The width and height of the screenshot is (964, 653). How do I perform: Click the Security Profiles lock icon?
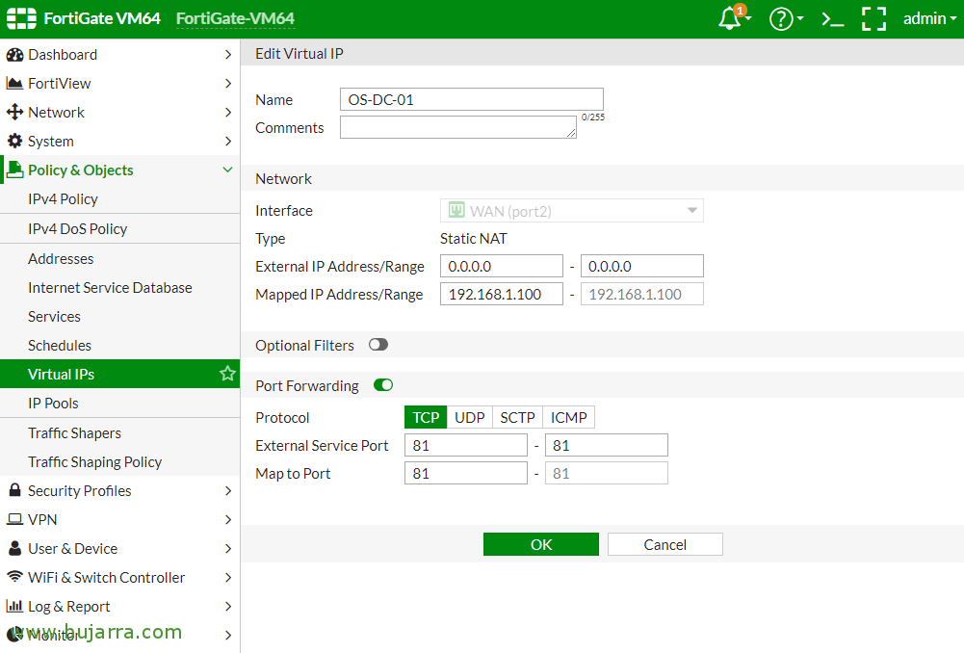point(14,490)
